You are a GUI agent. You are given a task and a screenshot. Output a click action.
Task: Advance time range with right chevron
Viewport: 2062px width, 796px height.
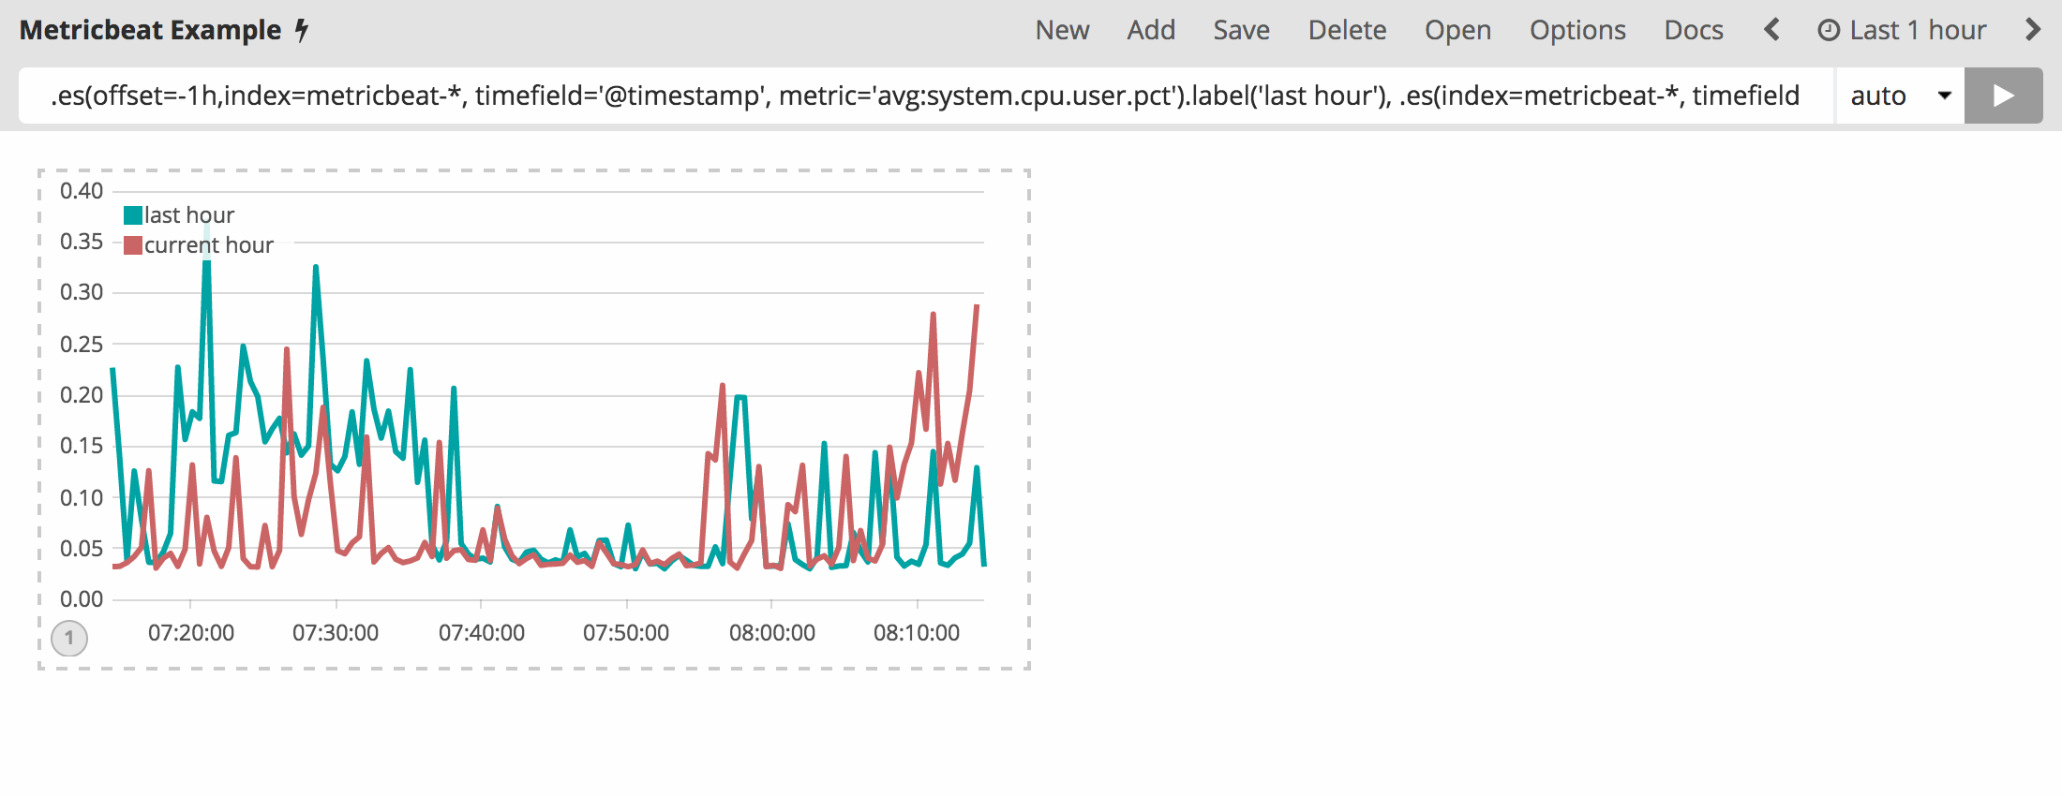point(2032,30)
